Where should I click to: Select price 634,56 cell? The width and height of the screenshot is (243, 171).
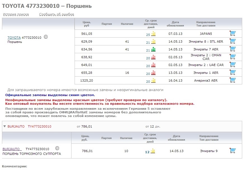[x=87, y=49]
